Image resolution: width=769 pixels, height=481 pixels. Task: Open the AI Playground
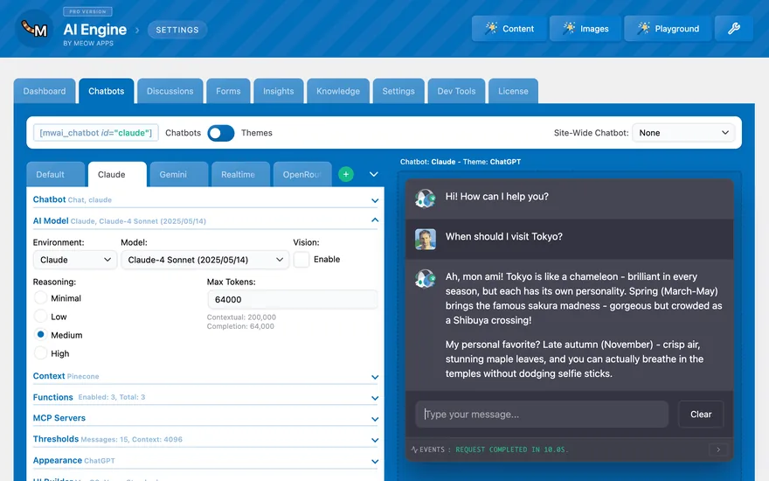pyautogui.click(x=668, y=29)
